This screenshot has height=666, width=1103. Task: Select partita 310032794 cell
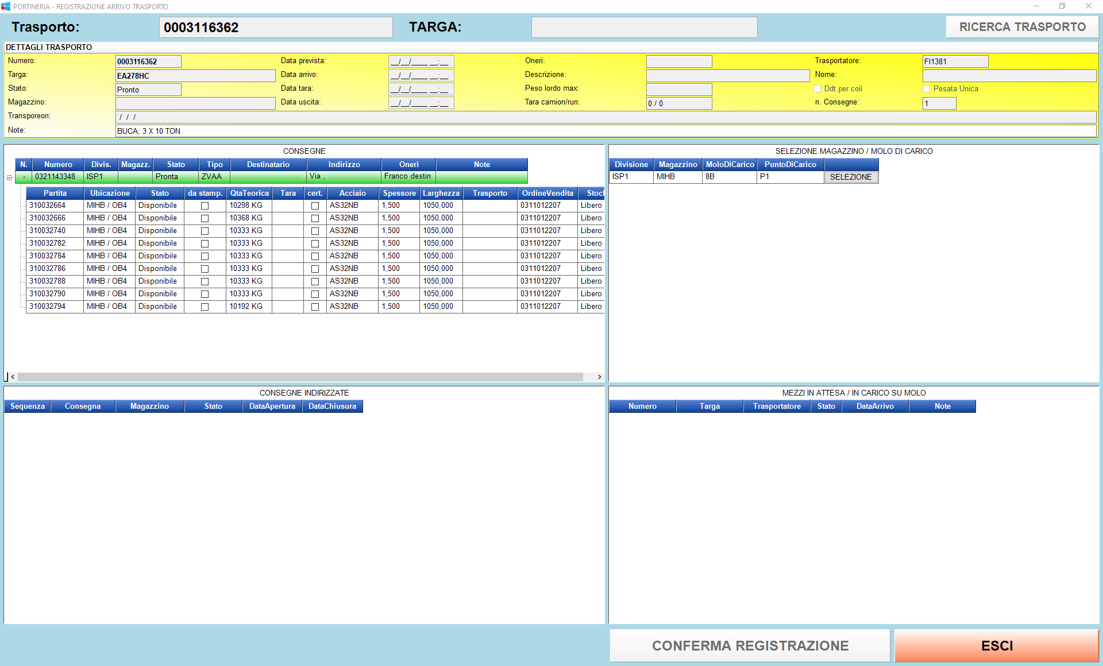tap(55, 307)
